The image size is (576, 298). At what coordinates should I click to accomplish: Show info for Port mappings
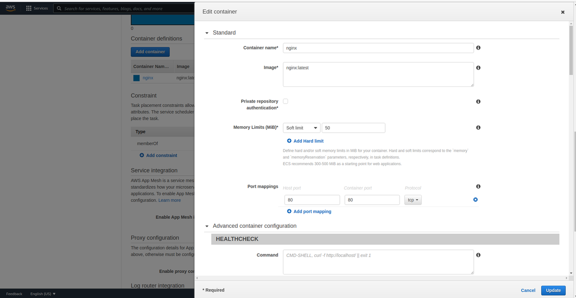(478, 186)
